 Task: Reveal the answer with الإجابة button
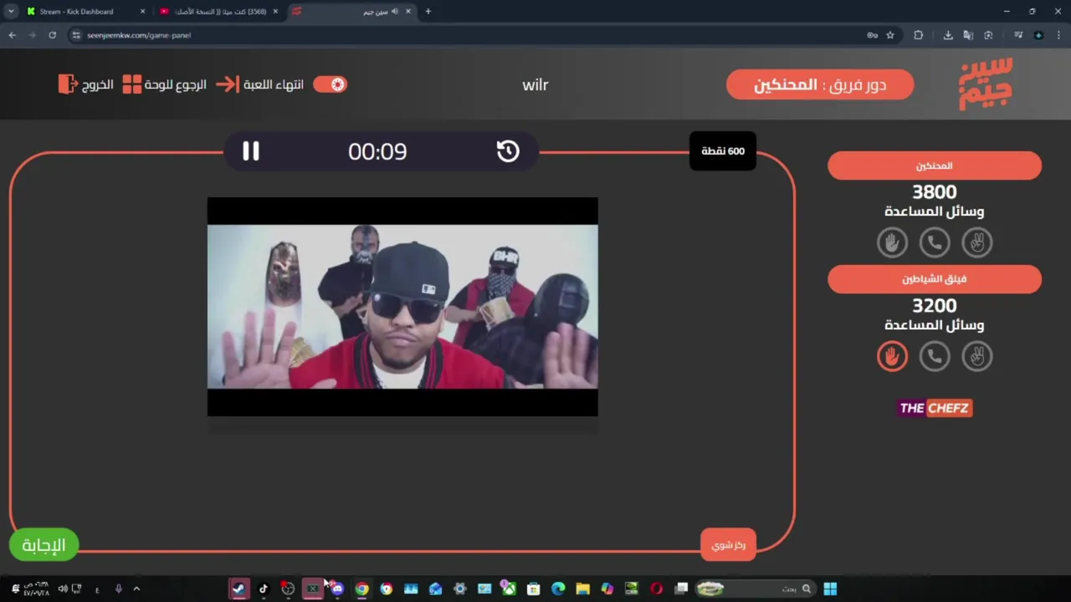click(x=44, y=545)
